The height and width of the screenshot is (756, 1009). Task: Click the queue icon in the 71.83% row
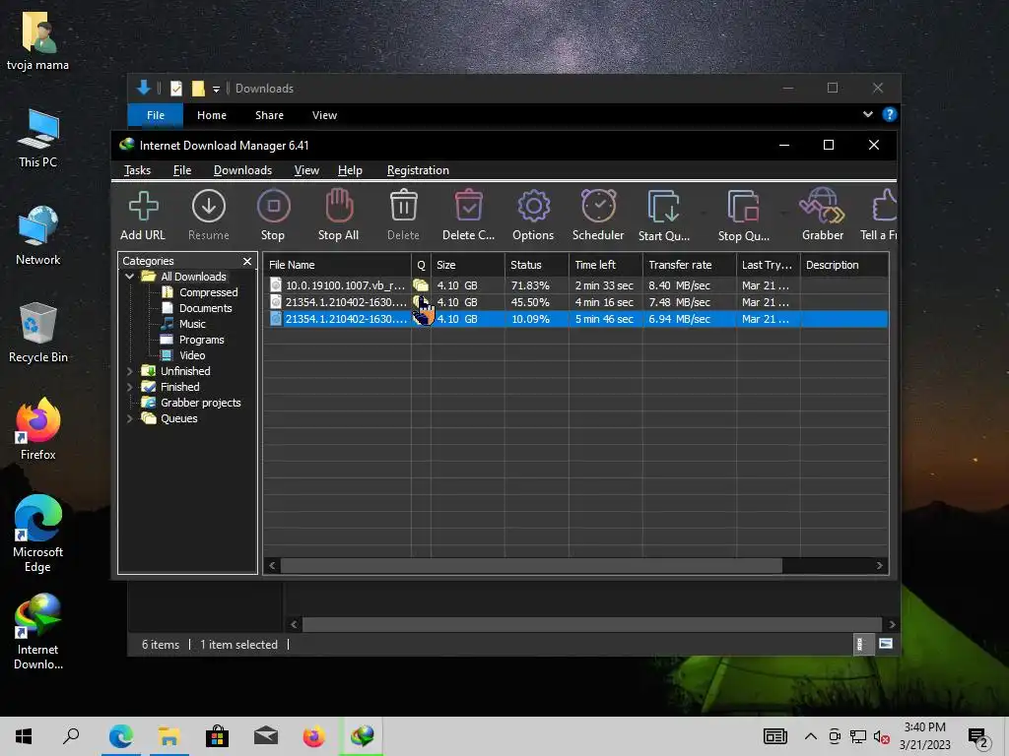click(421, 285)
